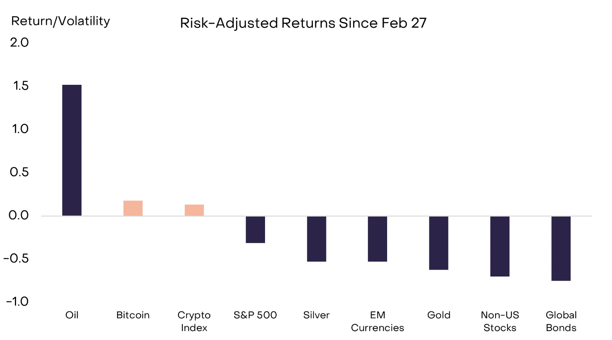Select the 0.0 y-axis tick label
Viewport: 612px width, 340px height.
click(19, 215)
